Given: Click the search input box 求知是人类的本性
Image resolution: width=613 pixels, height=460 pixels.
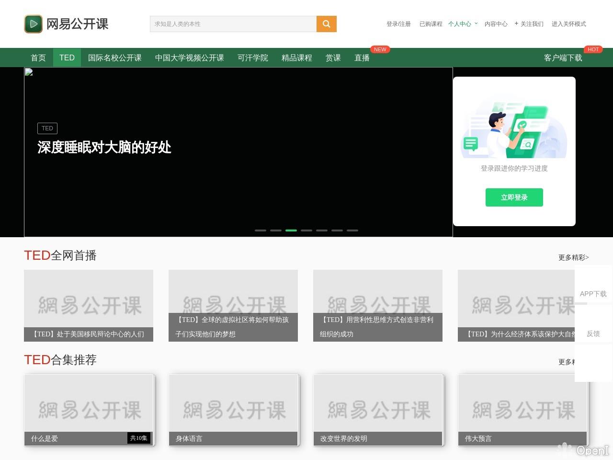Looking at the screenshot, I should coord(233,24).
